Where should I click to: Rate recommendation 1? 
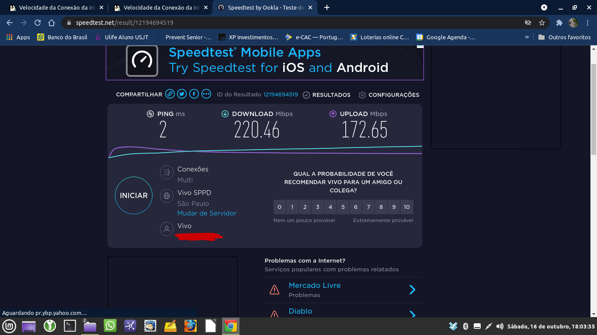coord(292,207)
